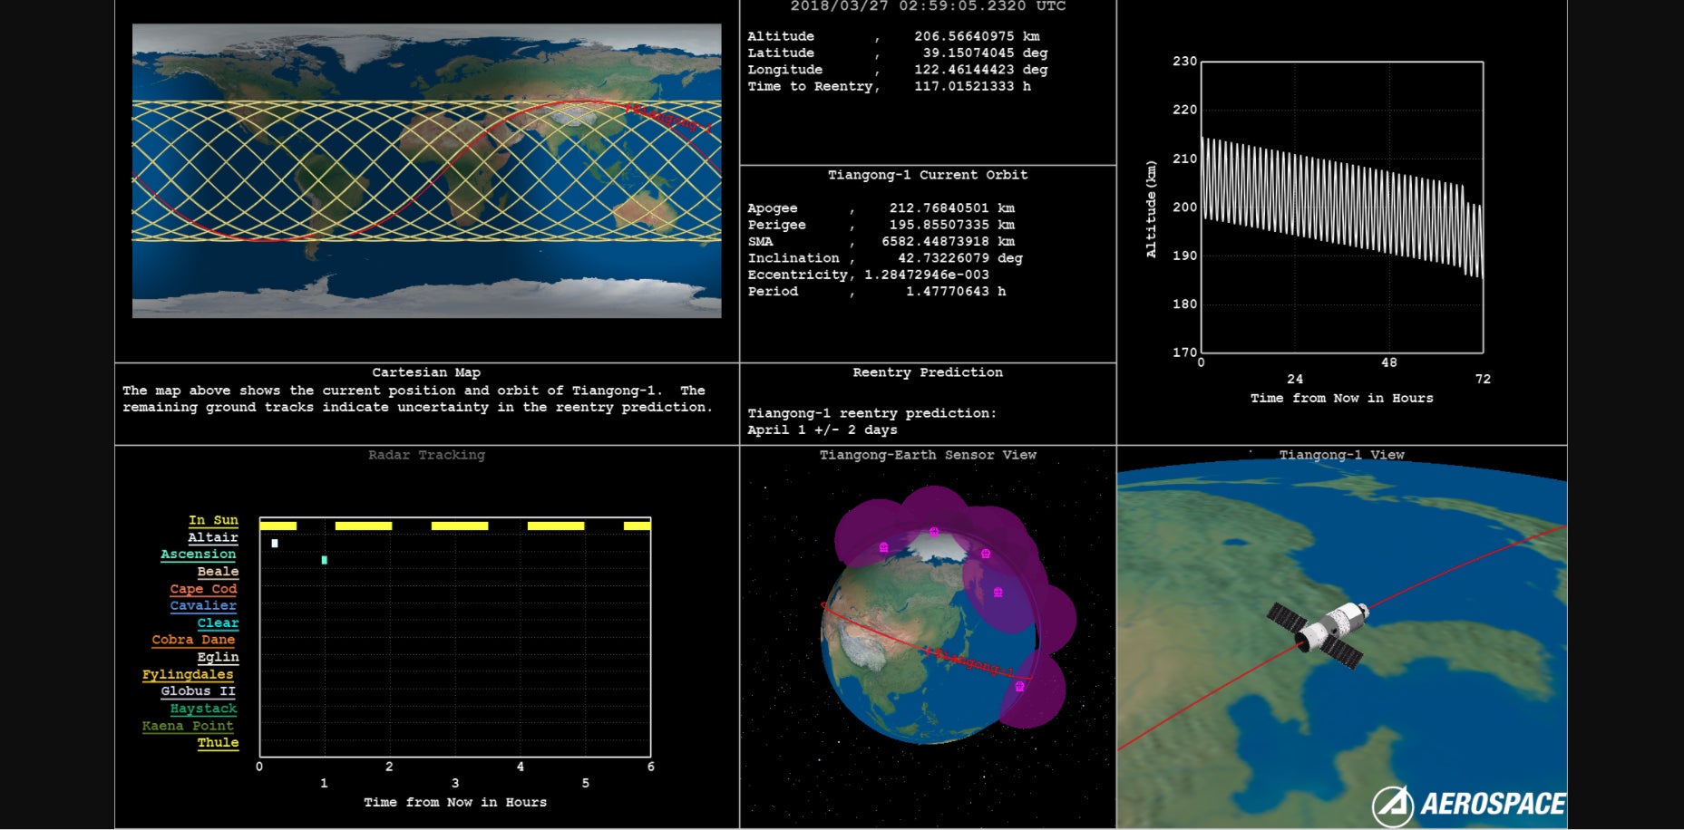
Task: Click the Altair radar station label
Action: (213, 537)
